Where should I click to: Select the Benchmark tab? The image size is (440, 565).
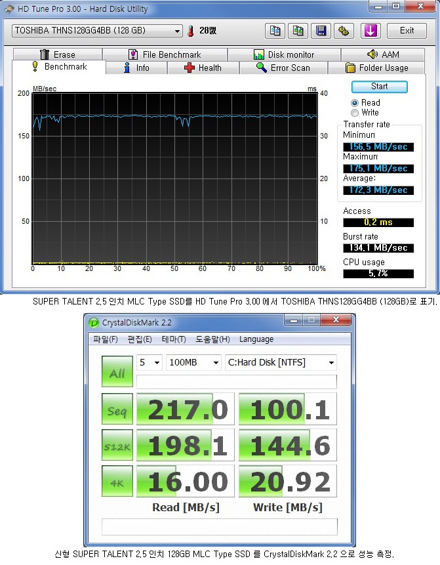point(59,67)
